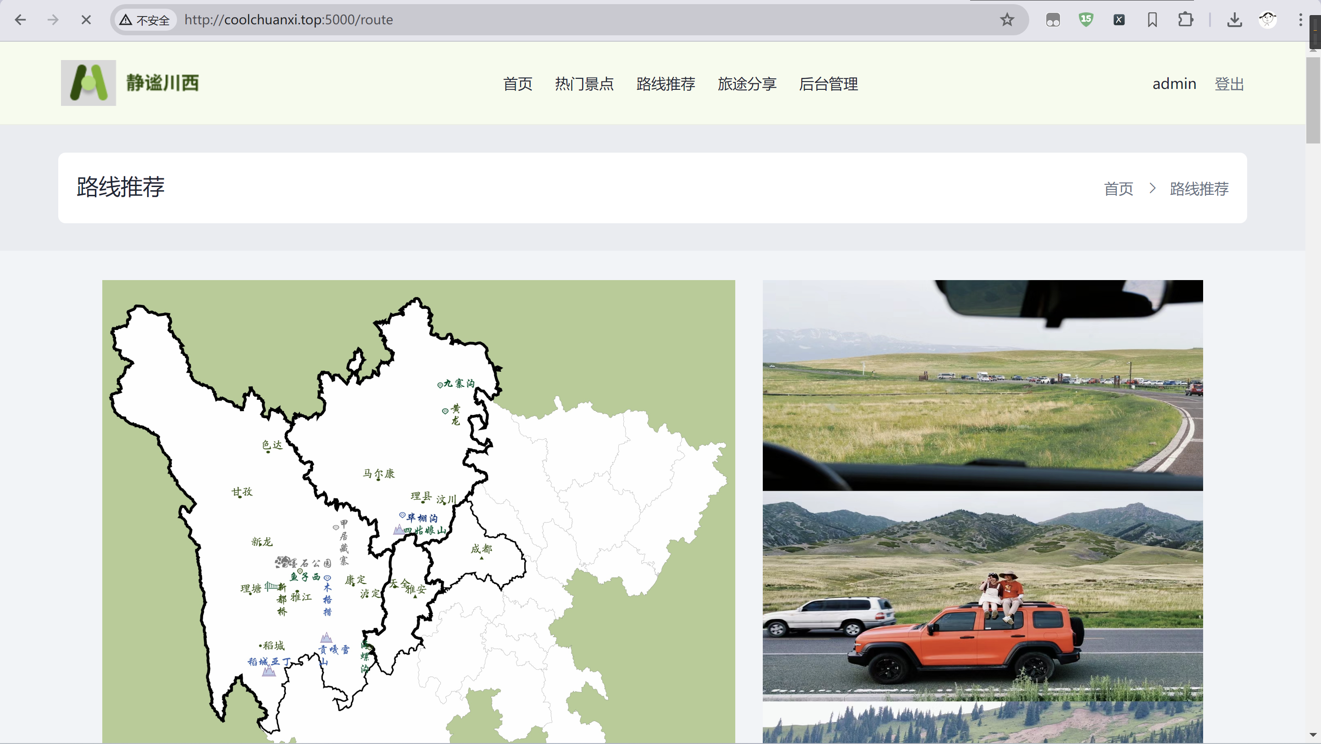Open the browser profile avatar

[1267, 20]
